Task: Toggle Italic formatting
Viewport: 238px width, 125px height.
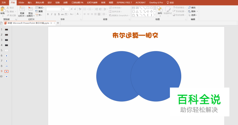Action: coord(52,14)
